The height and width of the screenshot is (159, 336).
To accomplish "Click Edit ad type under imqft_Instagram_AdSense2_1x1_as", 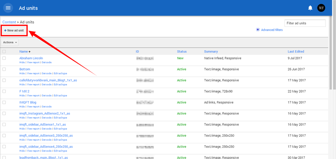I will click(x=60, y=118).
